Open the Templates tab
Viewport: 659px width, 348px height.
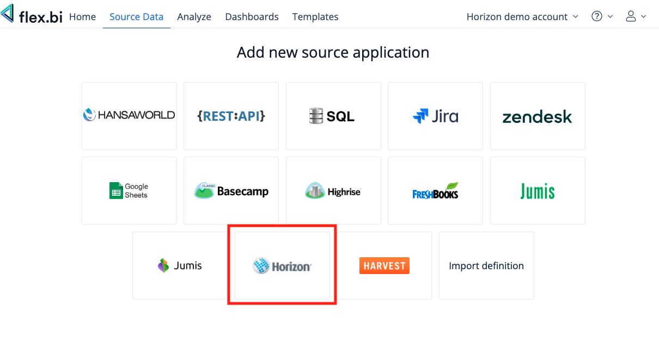click(x=315, y=17)
